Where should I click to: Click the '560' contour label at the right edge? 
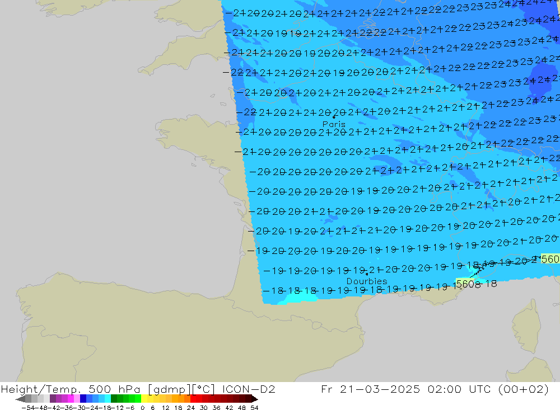(550, 259)
